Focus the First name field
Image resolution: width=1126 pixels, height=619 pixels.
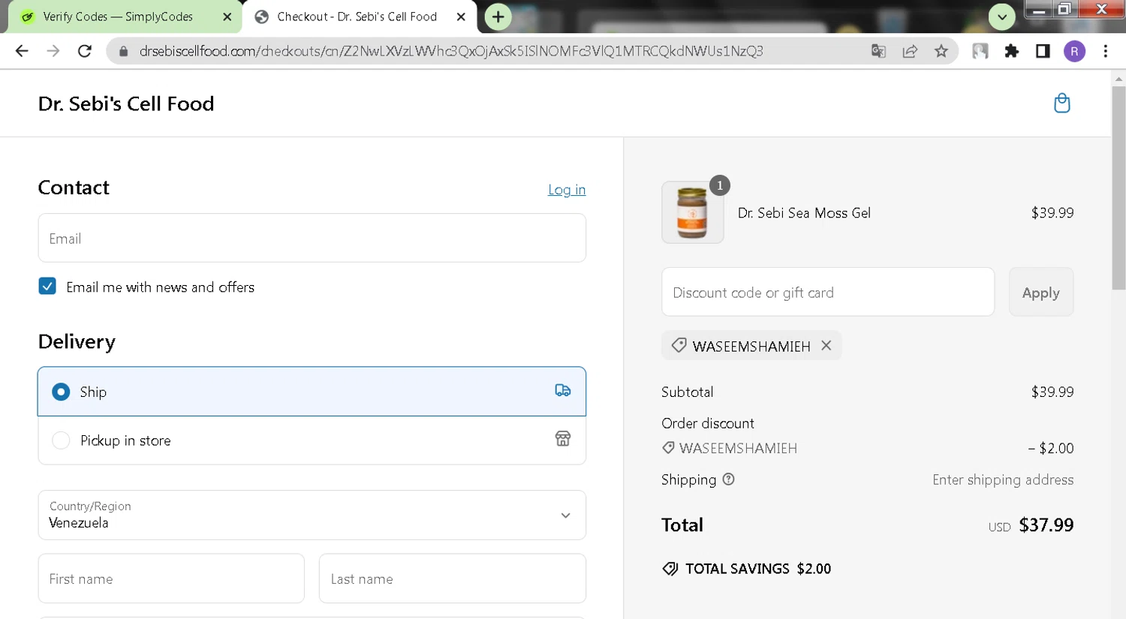[171, 578]
